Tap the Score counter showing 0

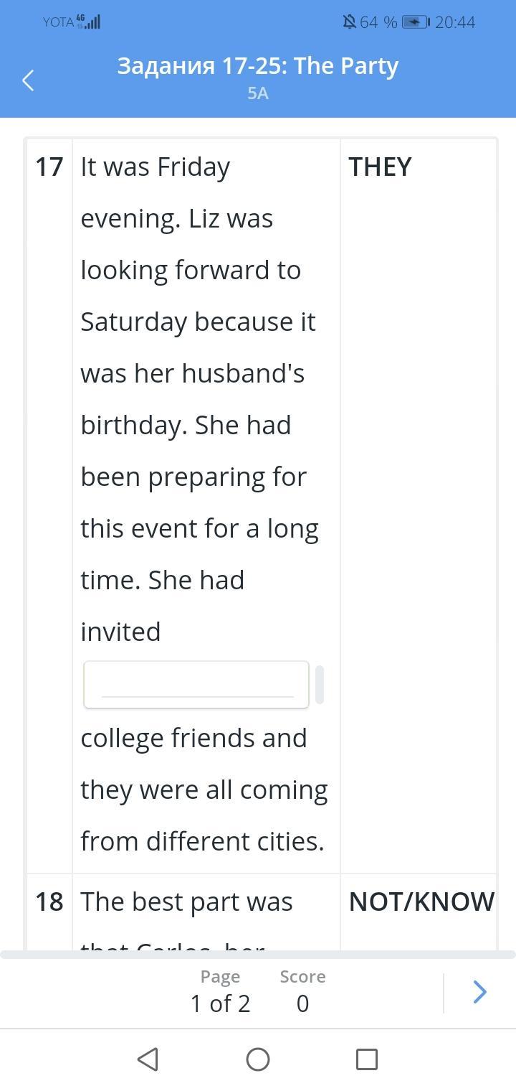[x=302, y=992]
